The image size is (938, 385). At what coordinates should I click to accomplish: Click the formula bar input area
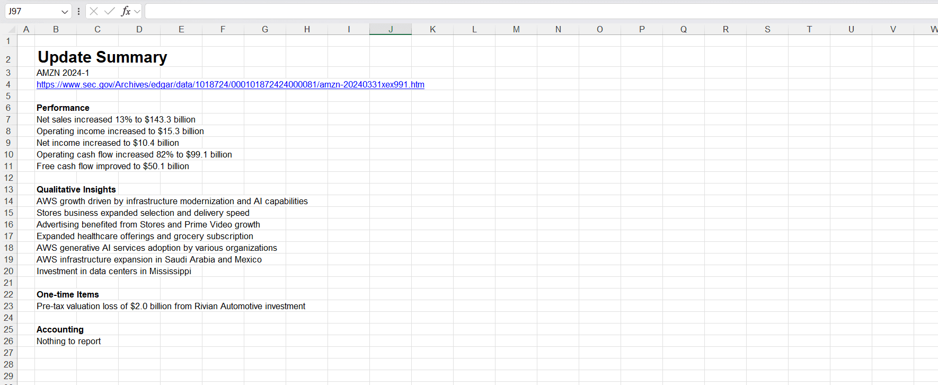coord(530,11)
